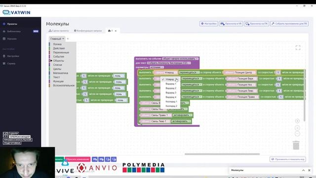Open Математика block category
The height and width of the screenshot is (178, 316).
point(60,73)
